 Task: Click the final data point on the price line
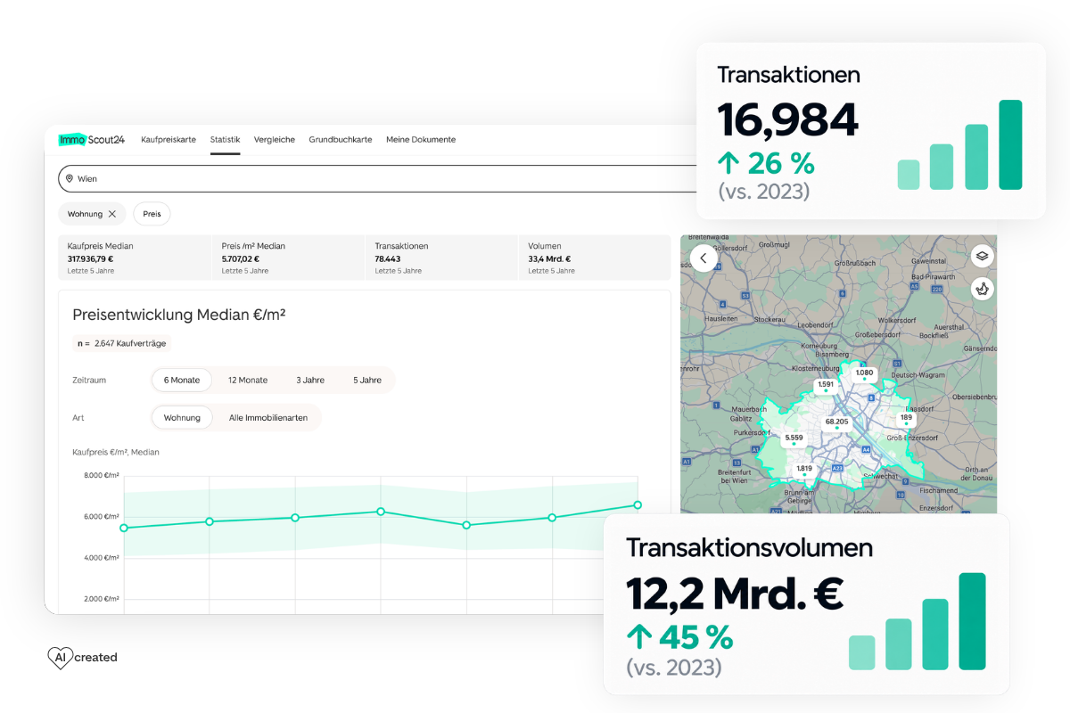(638, 505)
